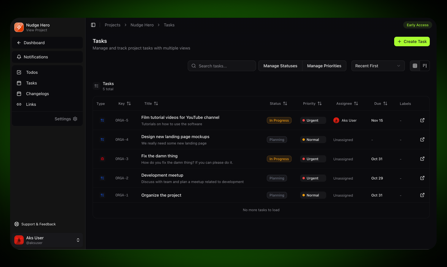The width and height of the screenshot is (447, 267).
Task: Collapse the sidebar using the panel icon
Action: [x=93, y=25]
